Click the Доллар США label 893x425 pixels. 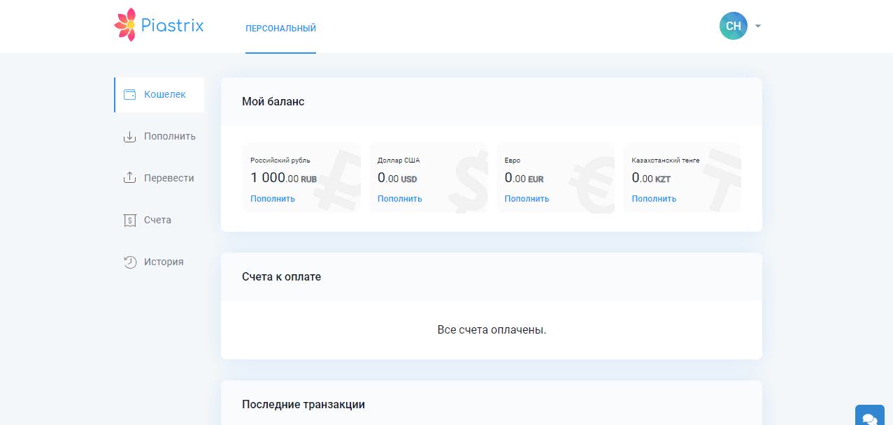[x=399, y=161]
